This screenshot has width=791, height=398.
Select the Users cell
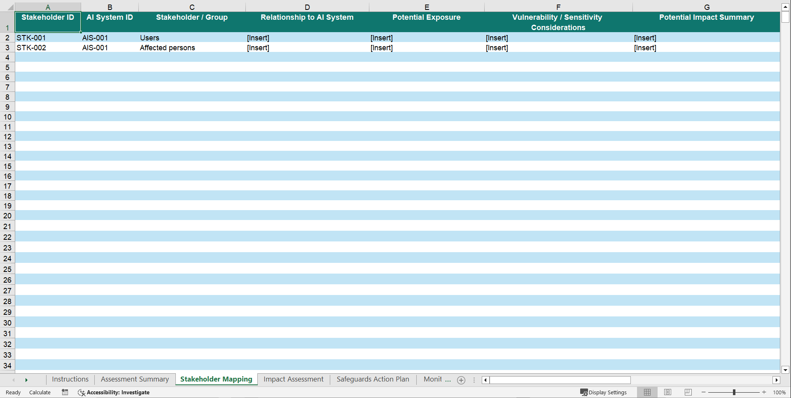(192, 37)
